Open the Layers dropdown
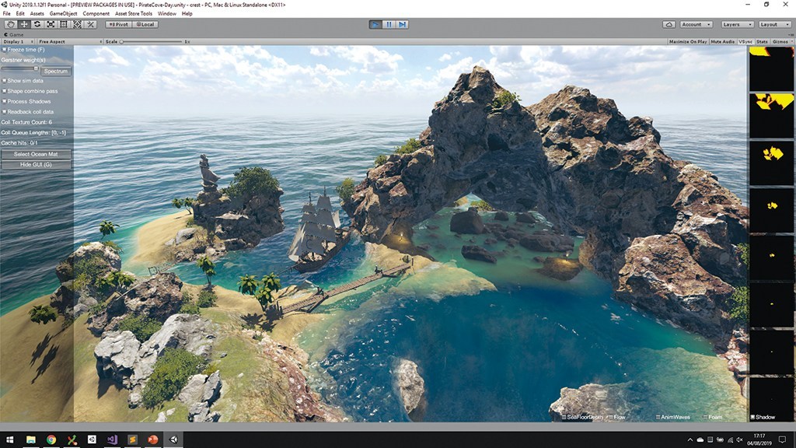 point(736,24)
